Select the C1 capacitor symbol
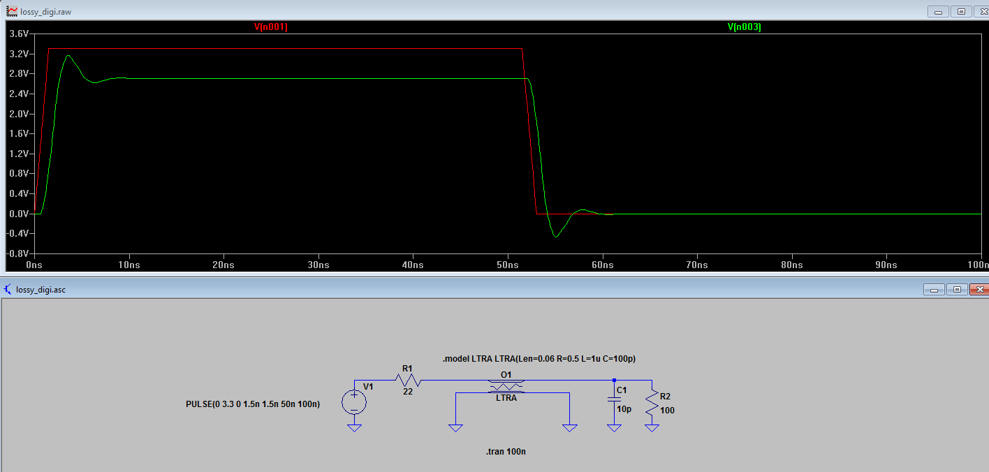The height and width of the screenshot is (472, 989). tap(614, 399)
